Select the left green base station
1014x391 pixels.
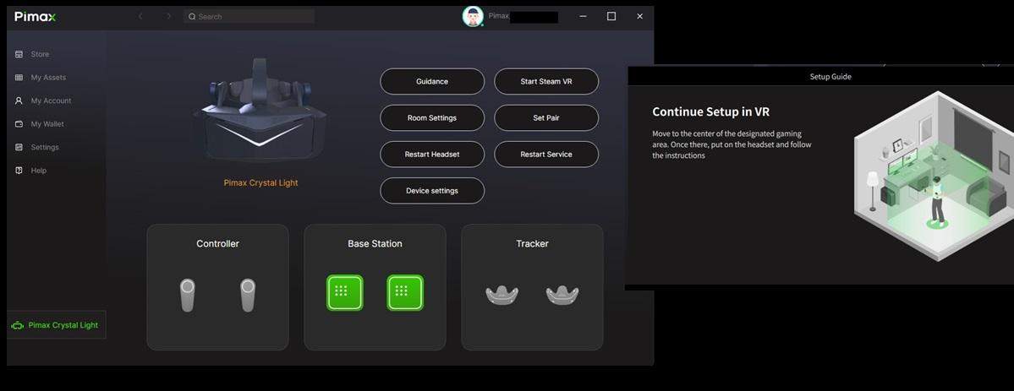tap(345, 293)
